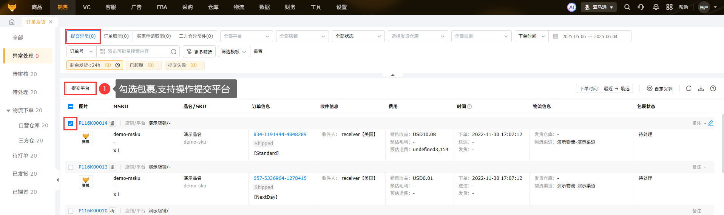
Task: Open the 账户 avatar
Action: point(704,7)
